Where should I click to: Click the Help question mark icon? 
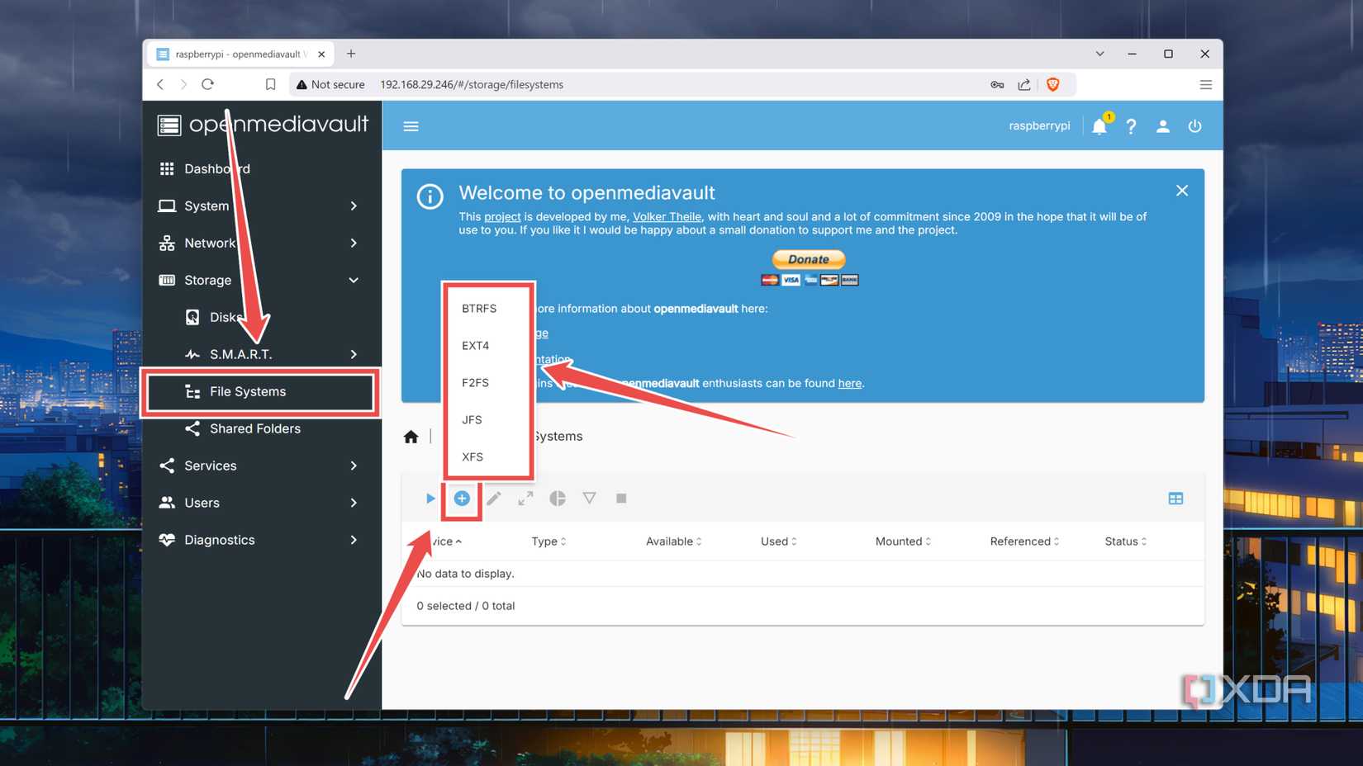point(1131,126)
